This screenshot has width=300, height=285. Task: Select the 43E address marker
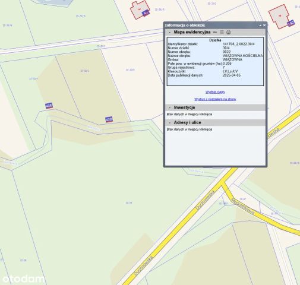(49, 106)
